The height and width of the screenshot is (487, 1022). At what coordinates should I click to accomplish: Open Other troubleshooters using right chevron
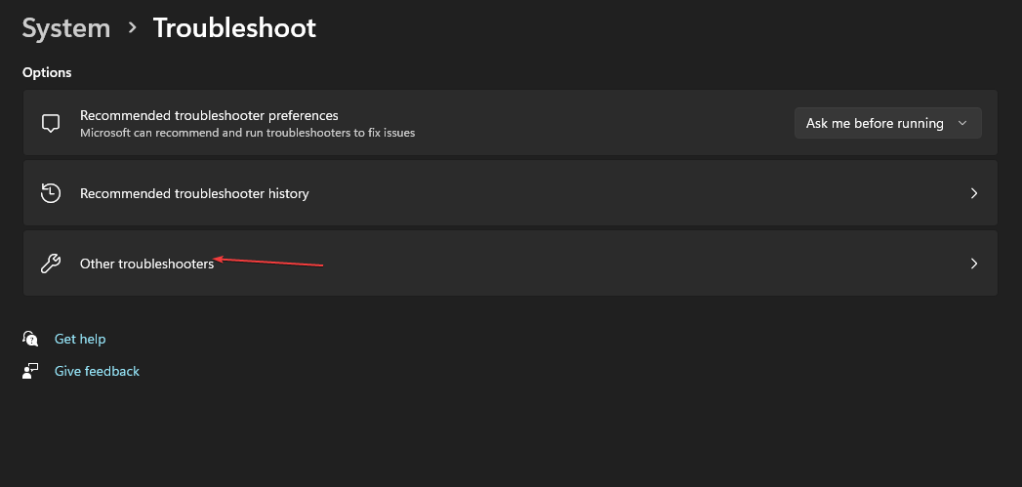pyautogui.click(x=974, y=264)
